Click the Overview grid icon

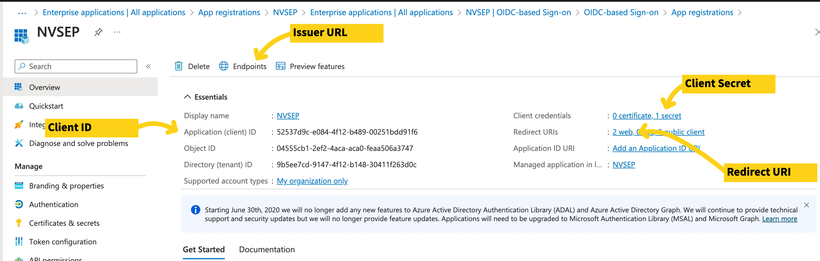point(18,87)
